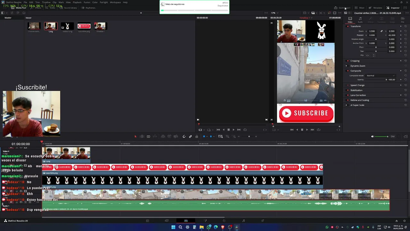410x231 pixels.
Task: Open the Windows Start menu
Action: (x=173, y=227)
